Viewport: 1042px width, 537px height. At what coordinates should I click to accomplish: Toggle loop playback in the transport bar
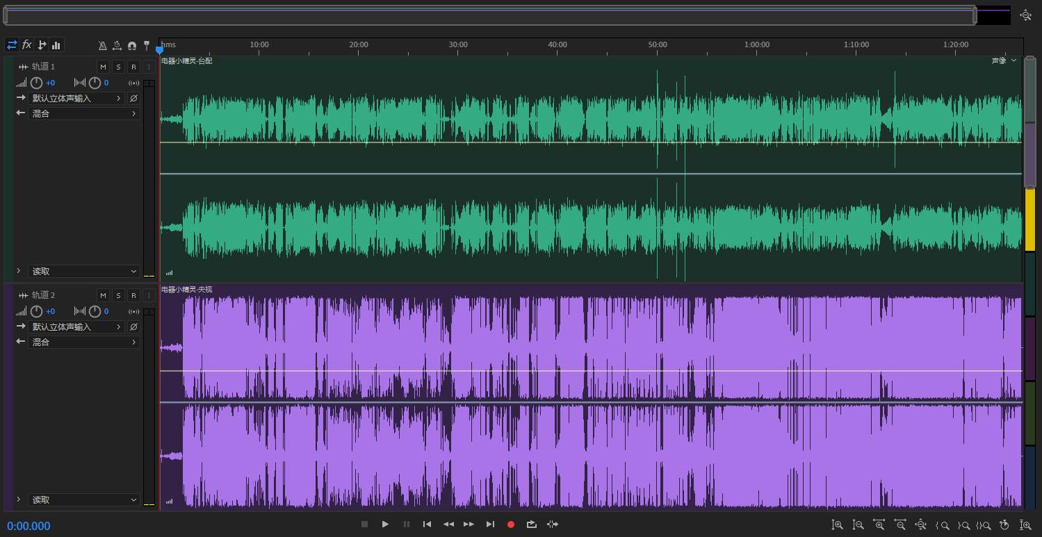(x=532, y=524)
